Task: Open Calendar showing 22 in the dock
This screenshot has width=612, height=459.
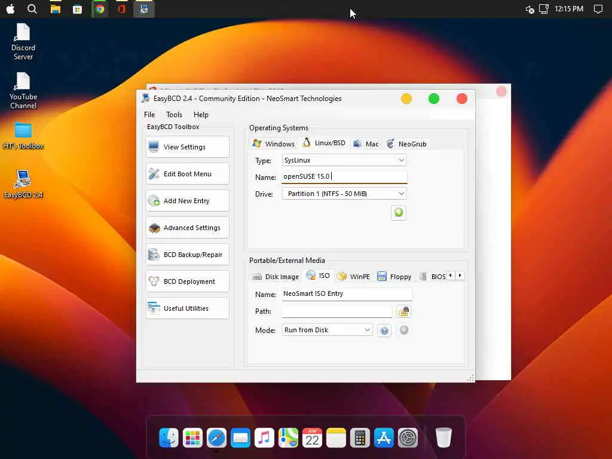Action: coord(312,437)
